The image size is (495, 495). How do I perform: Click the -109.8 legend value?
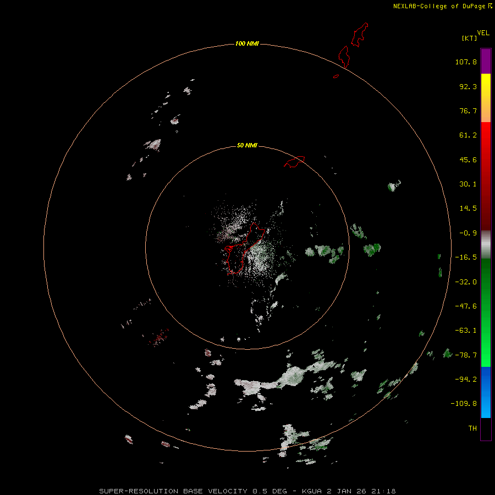coord(464,404)
